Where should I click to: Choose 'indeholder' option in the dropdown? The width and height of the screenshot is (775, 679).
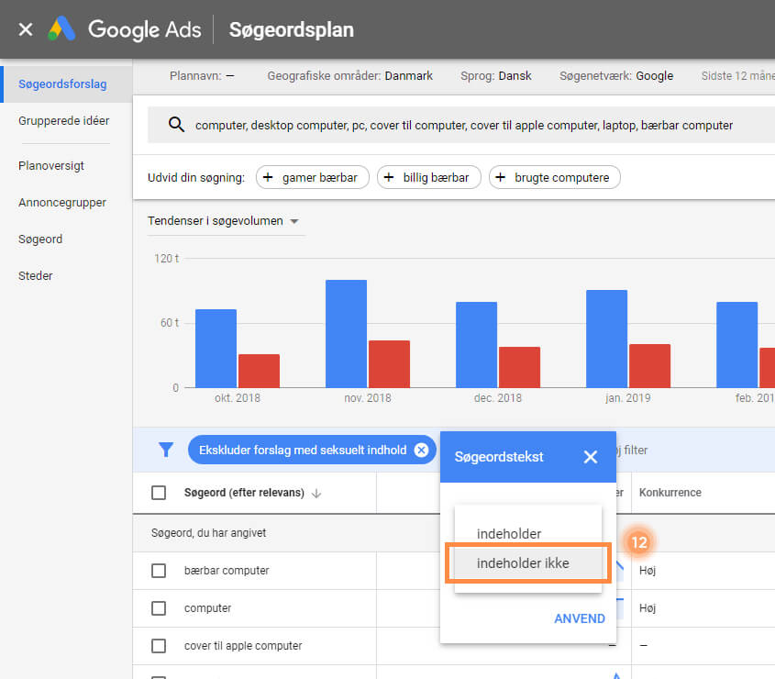pyautogui.click(x=509, y=534)
